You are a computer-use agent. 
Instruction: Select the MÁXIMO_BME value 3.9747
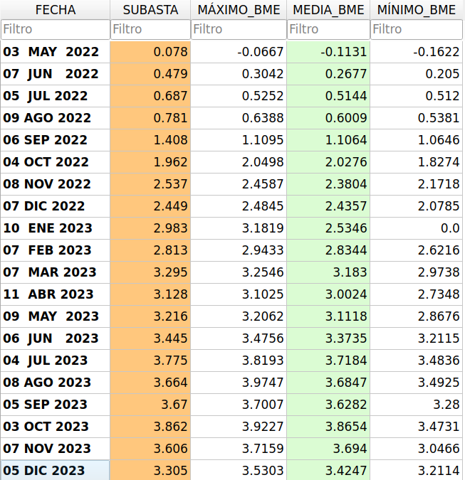(x=239, y=382)
